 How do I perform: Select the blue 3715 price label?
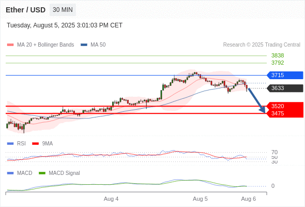tap(285, 75)
